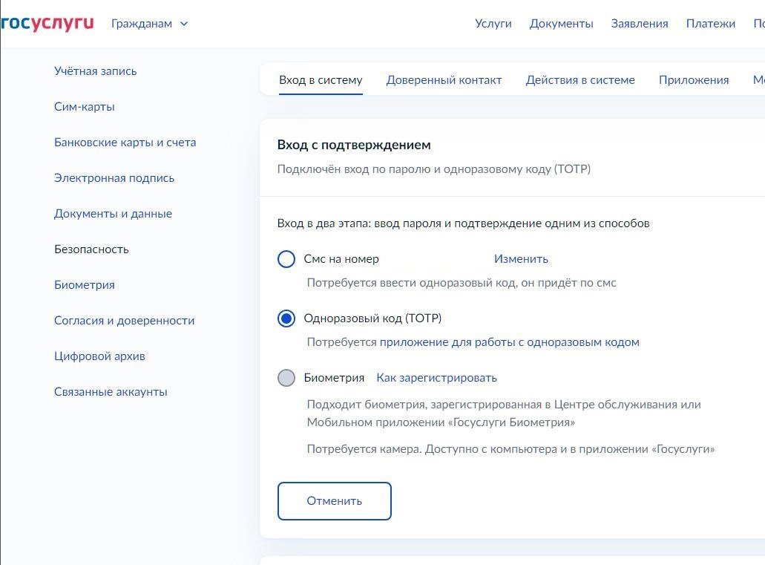Open Как зарегистрировать biometrics link

point(436,378)
